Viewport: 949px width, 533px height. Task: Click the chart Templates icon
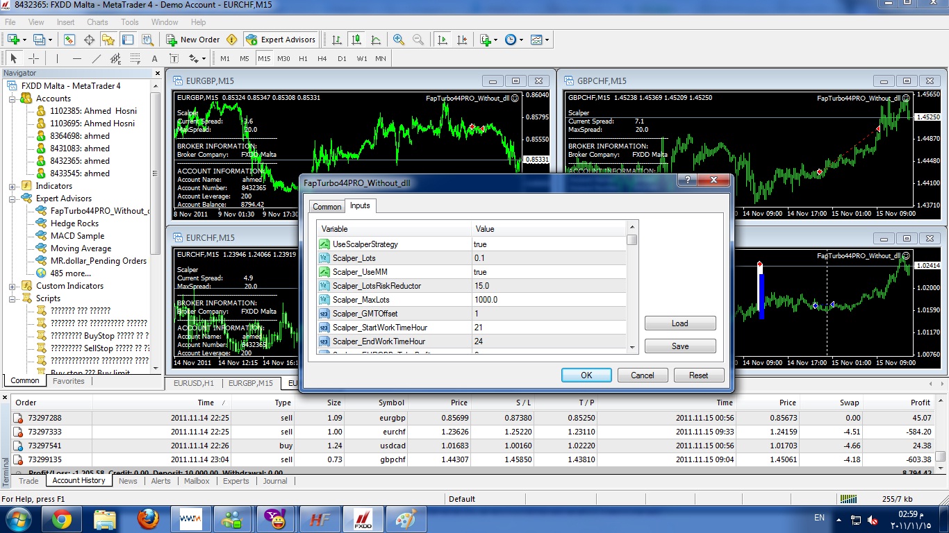tap(536, 40)
